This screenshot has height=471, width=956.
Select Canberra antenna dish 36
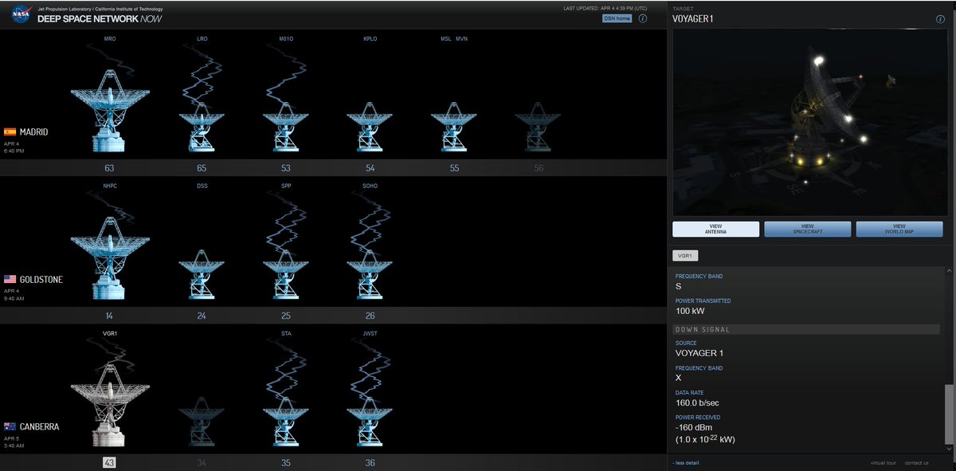click(x=370, y=422)
